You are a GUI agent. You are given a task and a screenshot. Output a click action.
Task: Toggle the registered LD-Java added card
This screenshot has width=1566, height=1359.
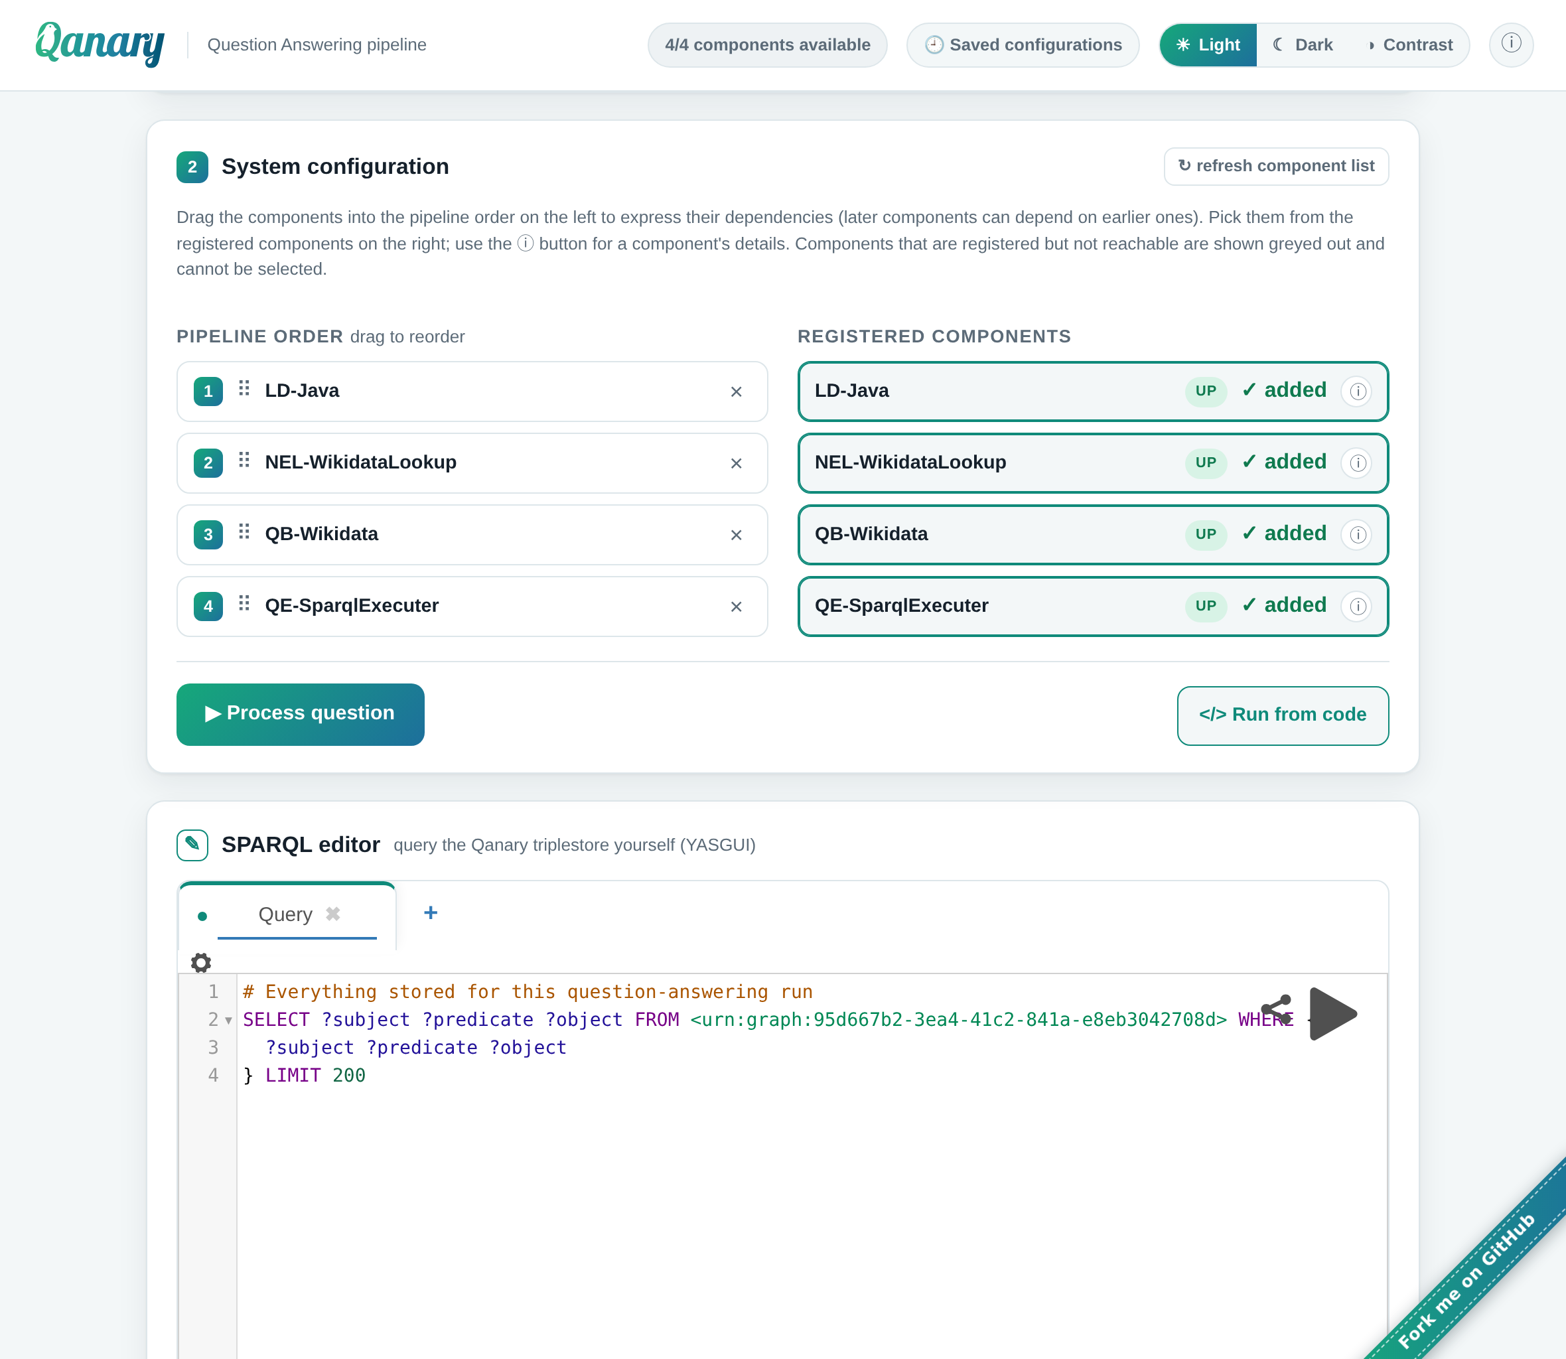[x=1093, y=392]
